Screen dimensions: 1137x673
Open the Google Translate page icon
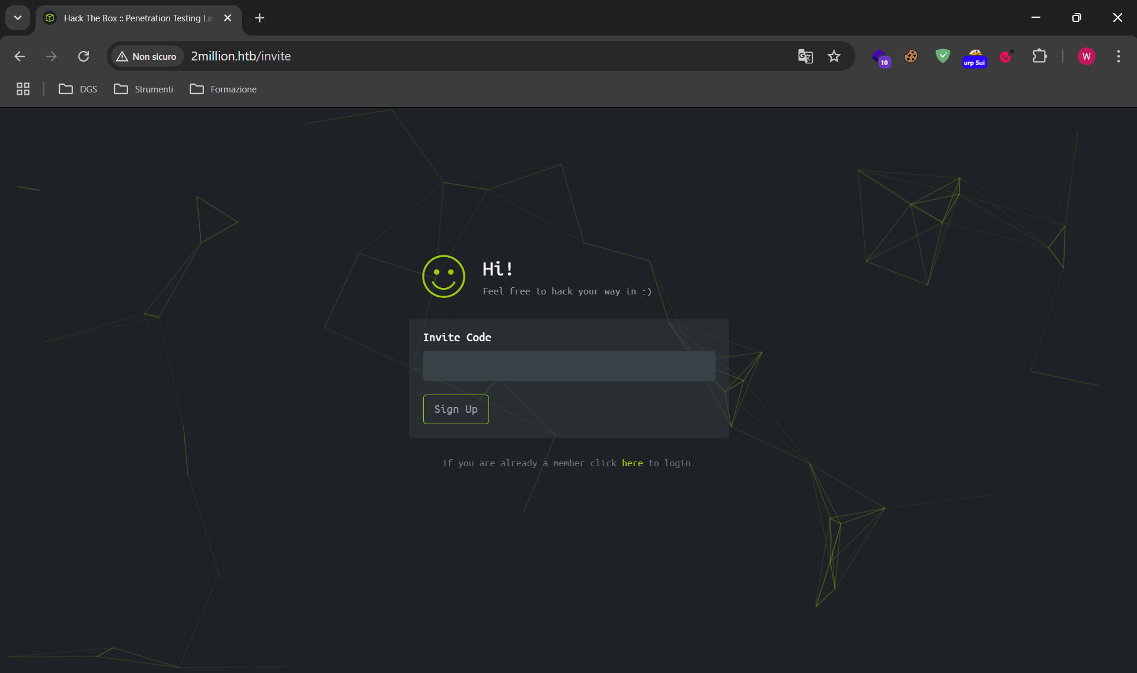(805, 56)
